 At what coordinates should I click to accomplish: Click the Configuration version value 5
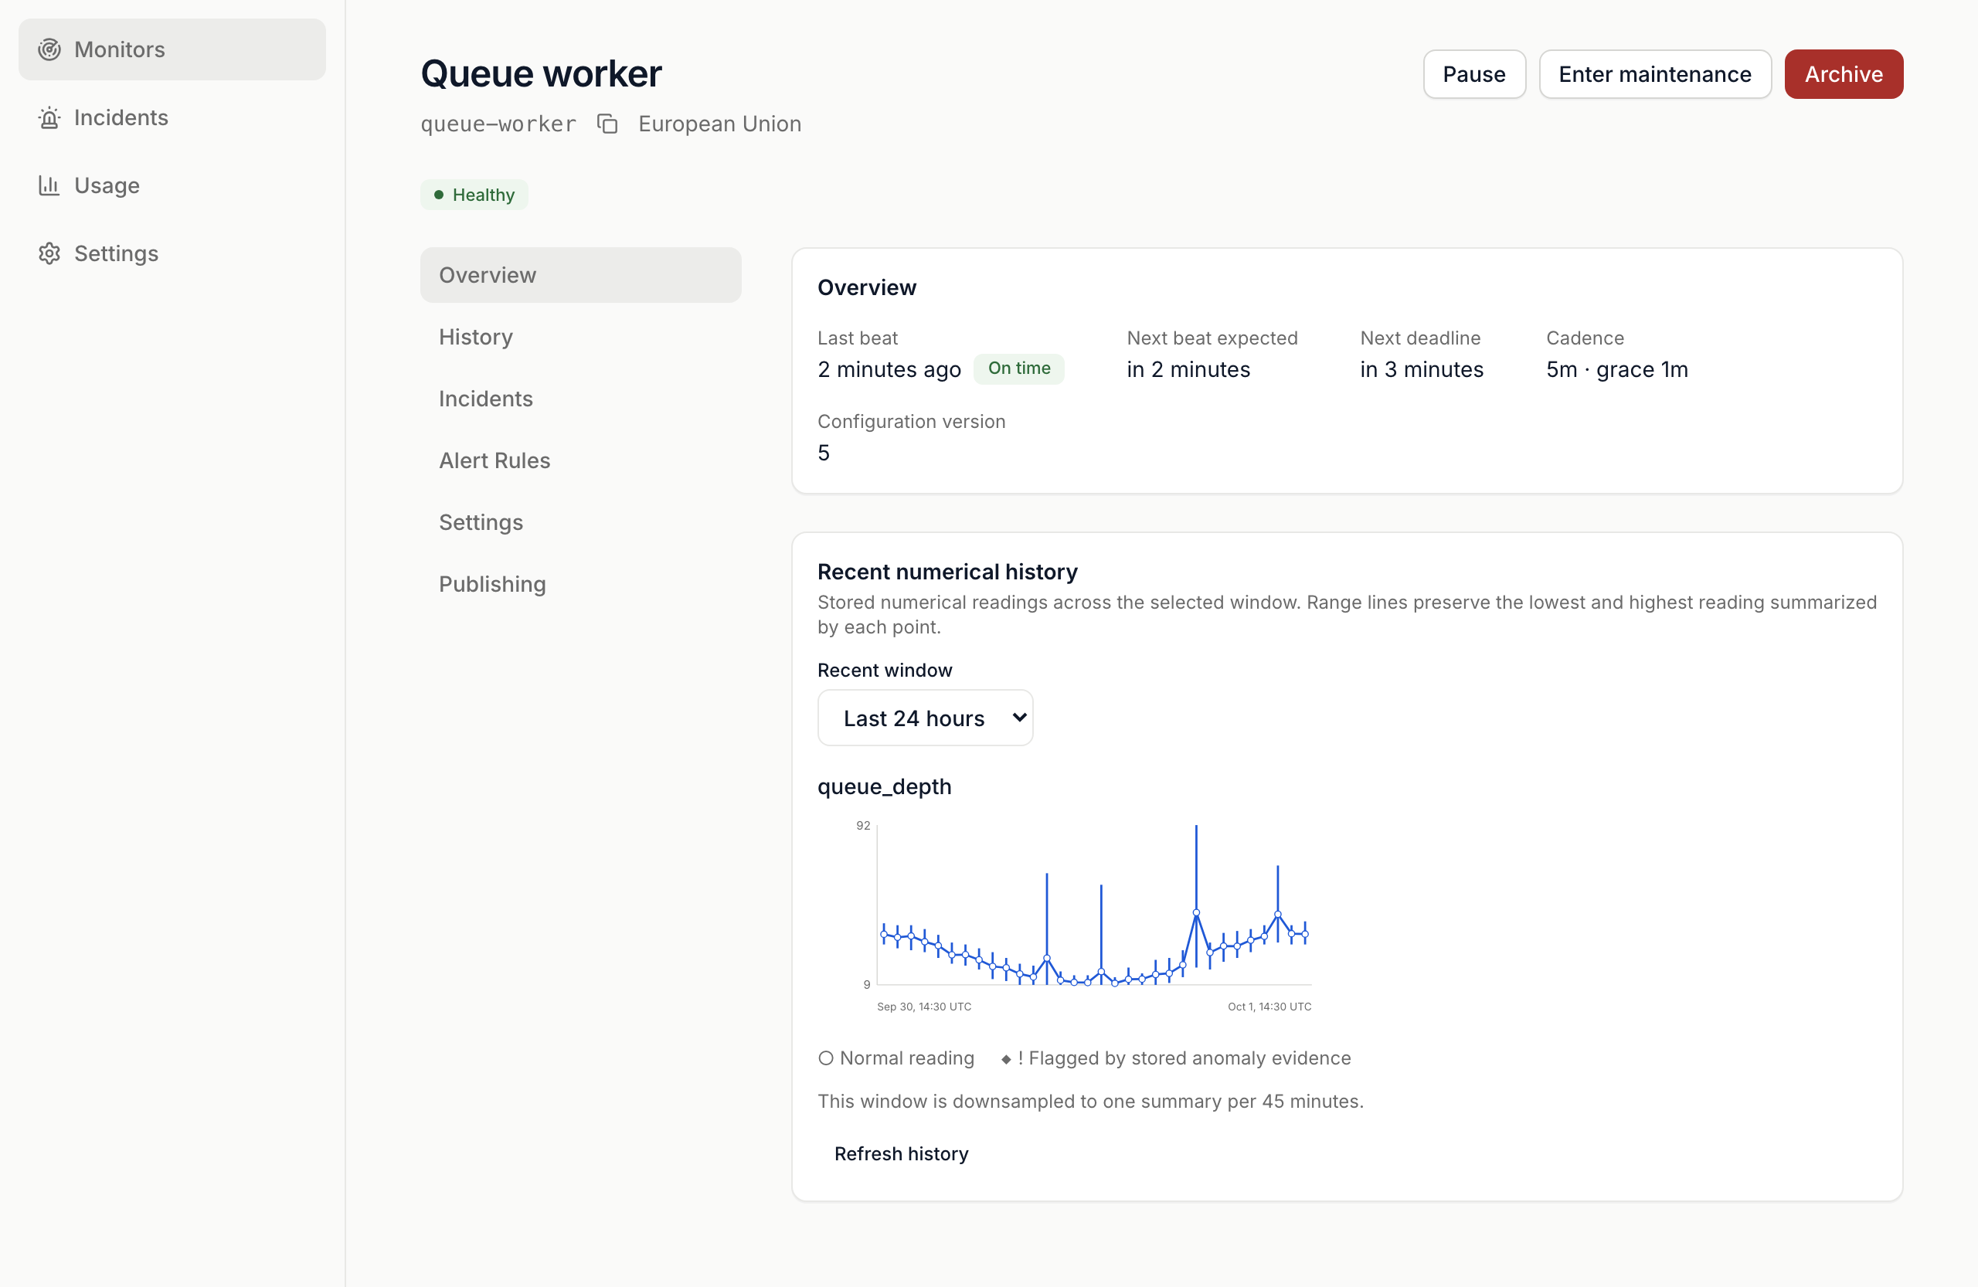[823, 453]
